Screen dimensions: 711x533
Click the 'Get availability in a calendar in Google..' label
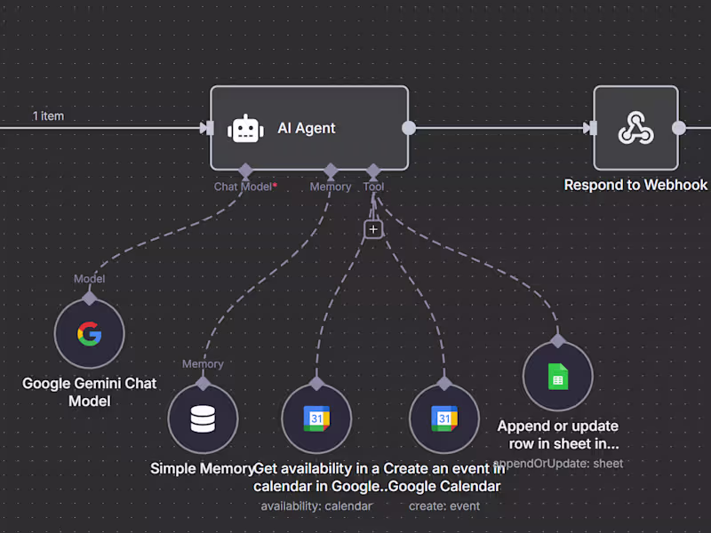(x=319, y=477)
